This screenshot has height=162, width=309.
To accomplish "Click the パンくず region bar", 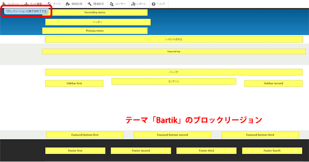I will coord(174,72).
